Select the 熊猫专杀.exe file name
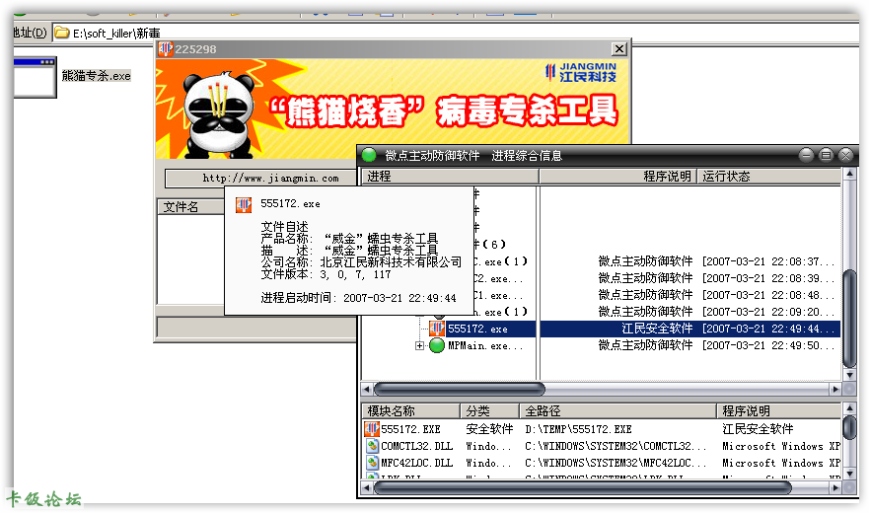This screenshot has width=870, height=514. (96, 76)
